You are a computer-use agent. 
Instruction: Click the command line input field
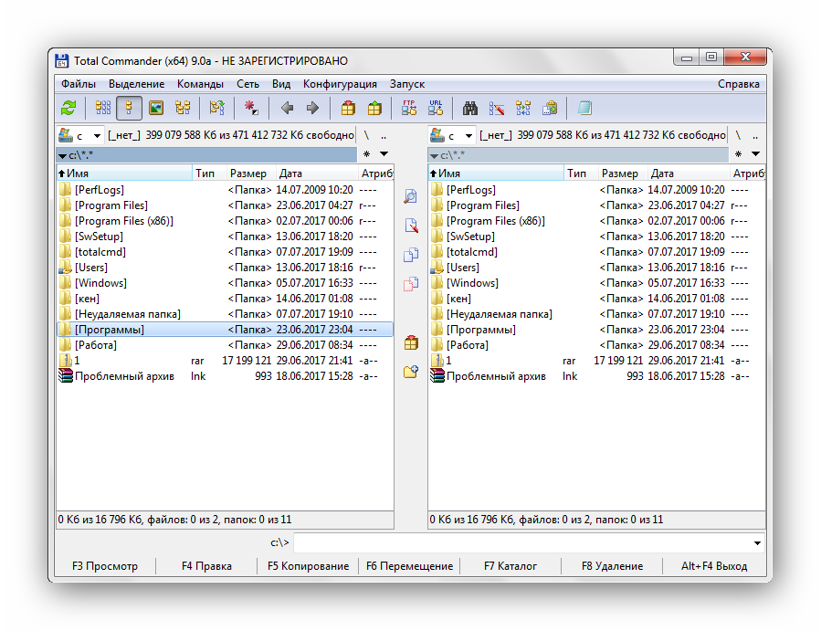(521, 543)
